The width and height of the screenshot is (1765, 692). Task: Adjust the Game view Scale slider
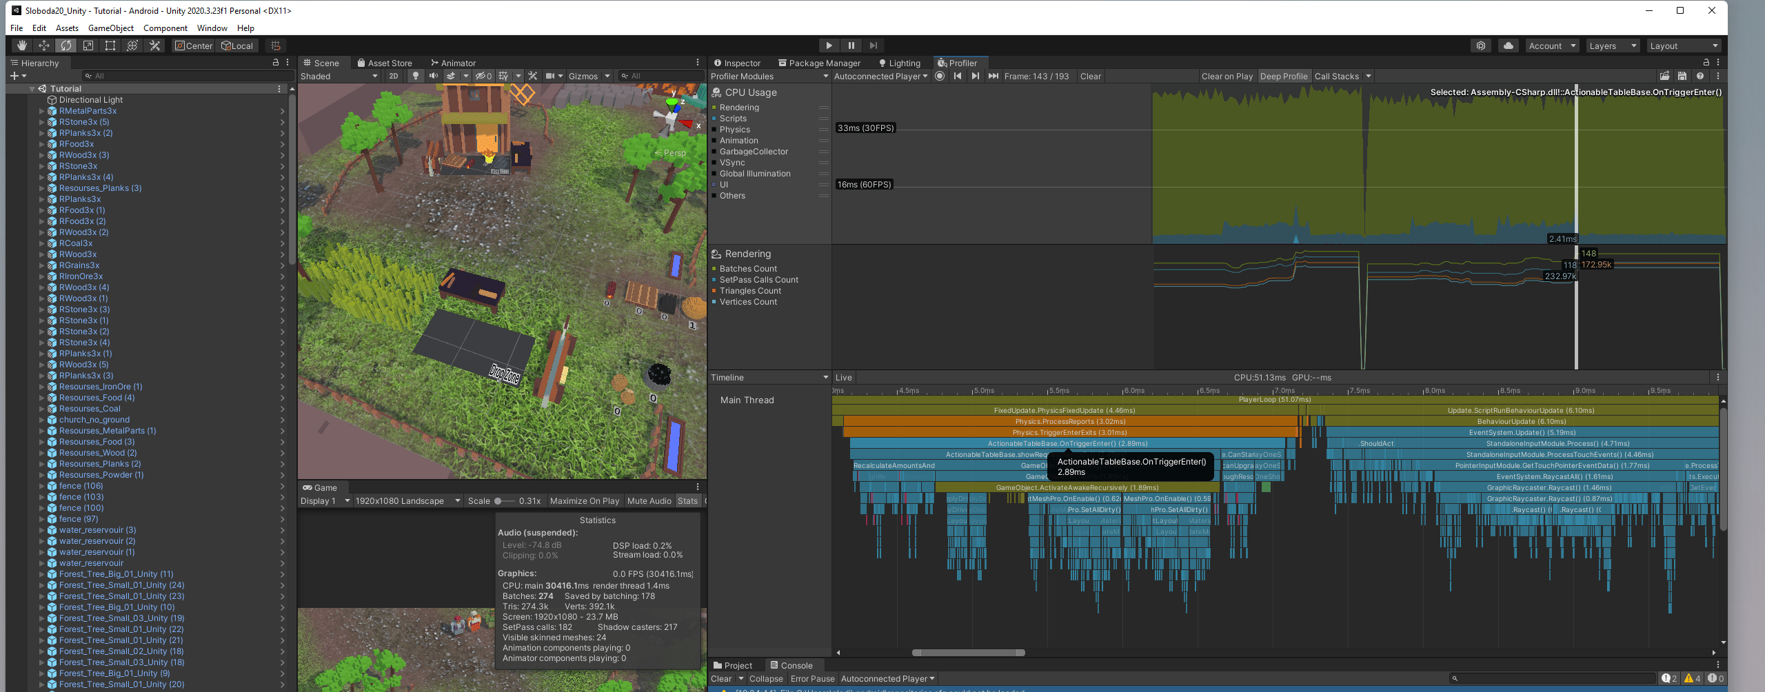point(498,501)
